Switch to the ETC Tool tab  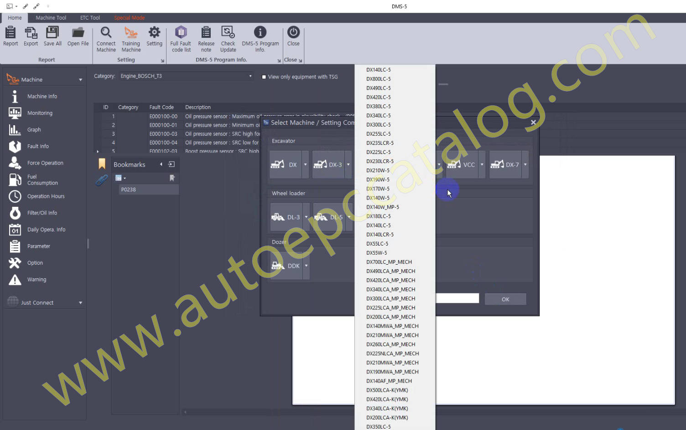pyautogui.click(x=90, y=18)
